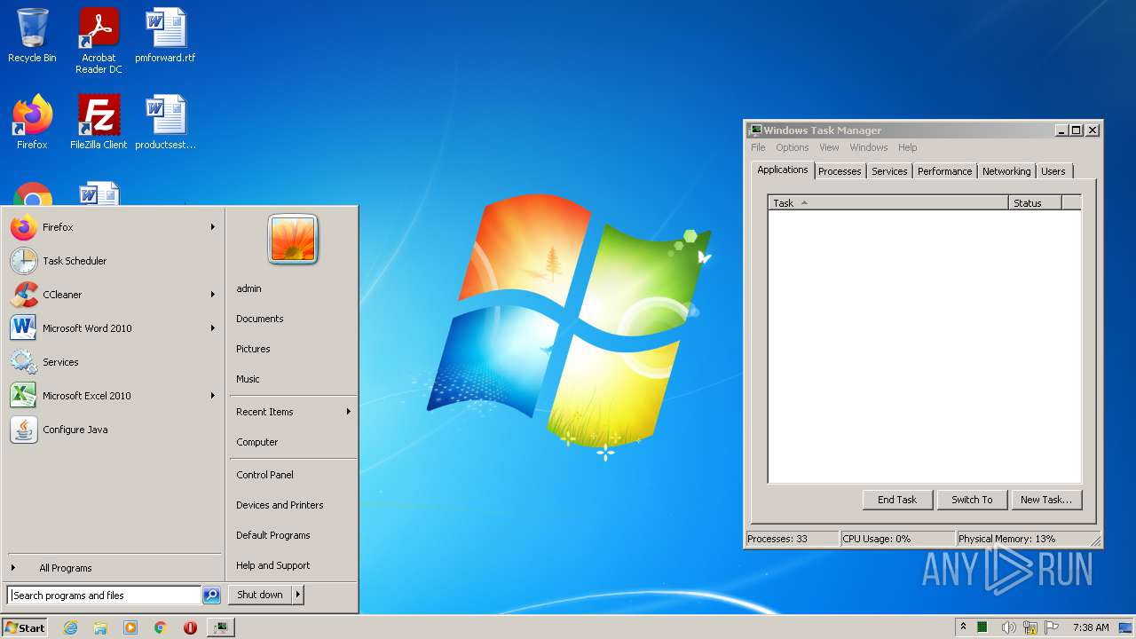The image size is (1136, 639).
Task: Switch to Networking tab
Action: (1006, 171)
